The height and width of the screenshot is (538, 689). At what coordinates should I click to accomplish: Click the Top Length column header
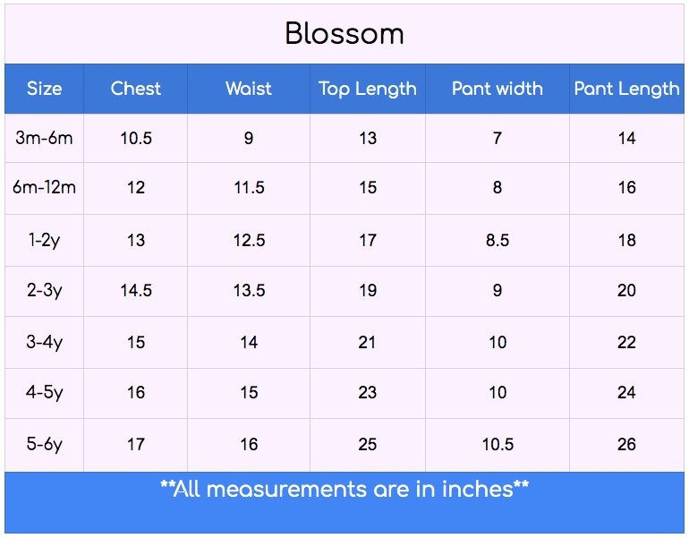(x=368, y=89)
